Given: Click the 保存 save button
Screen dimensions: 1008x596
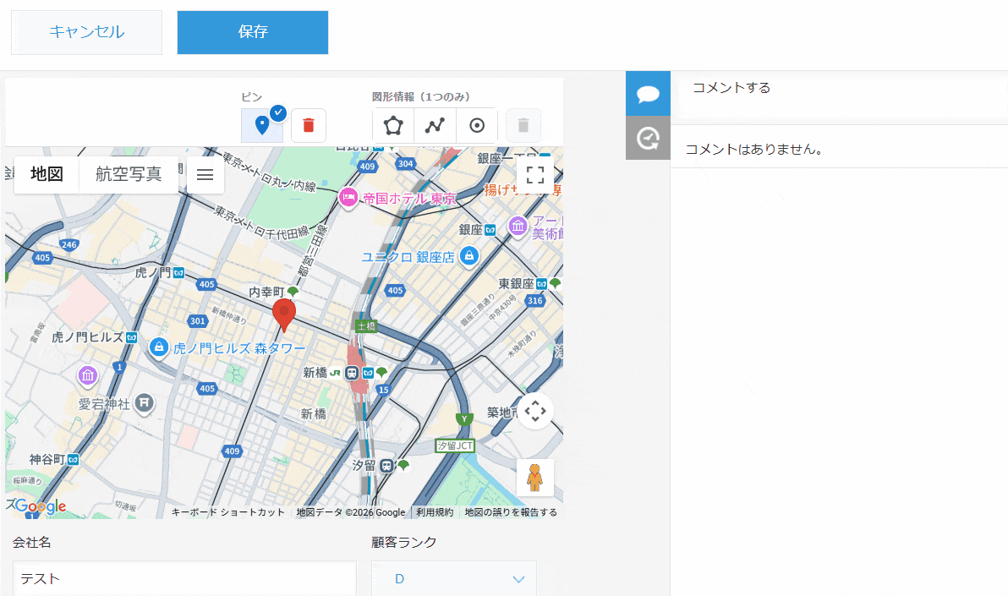Looking at the screenshot, I should pos(252,32).
